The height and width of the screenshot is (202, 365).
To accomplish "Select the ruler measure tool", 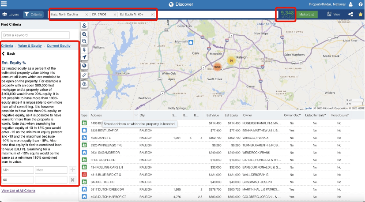I will coord(84,75).
